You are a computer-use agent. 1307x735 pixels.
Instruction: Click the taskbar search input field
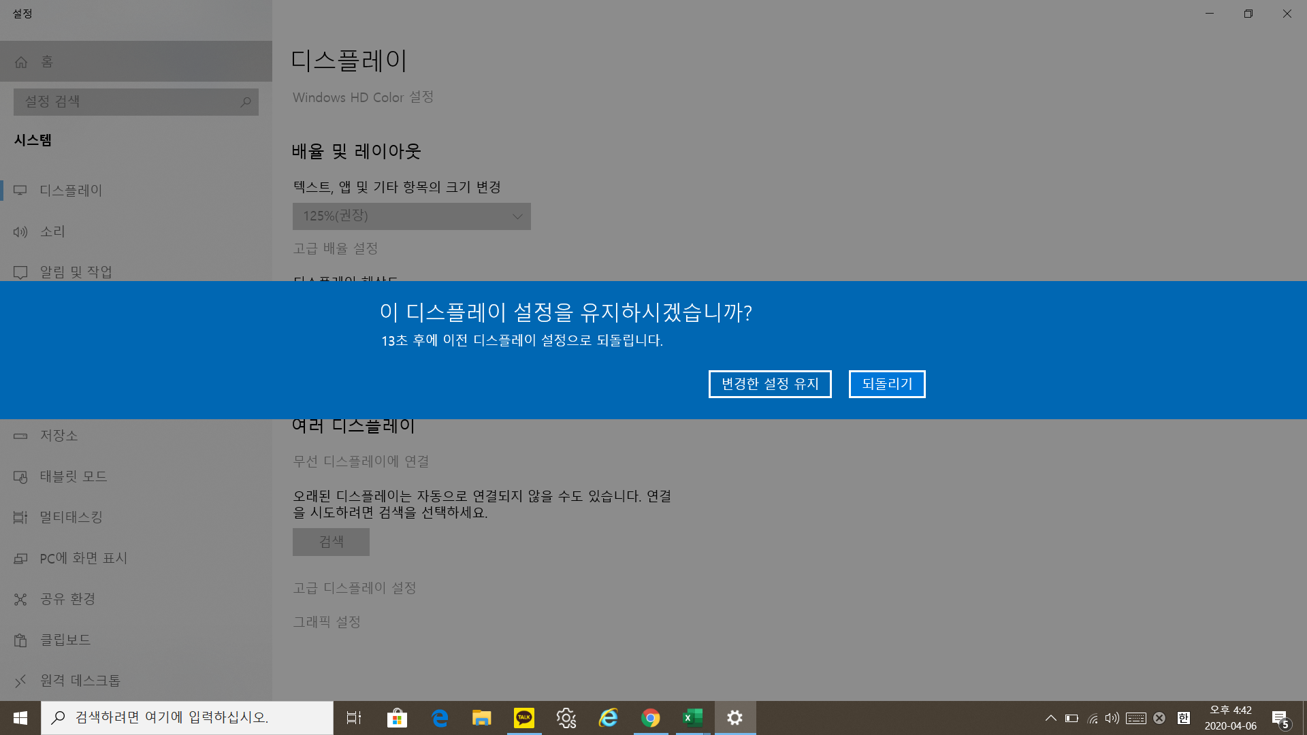coord(187,718)
